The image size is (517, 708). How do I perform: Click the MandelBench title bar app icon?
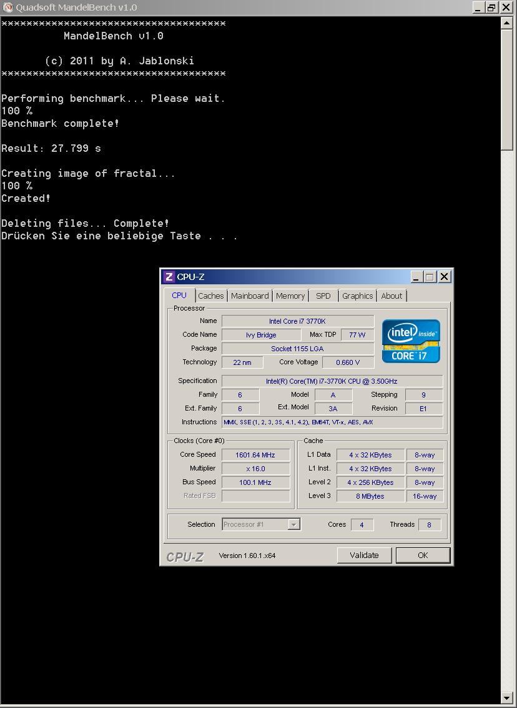pos(7,7)
